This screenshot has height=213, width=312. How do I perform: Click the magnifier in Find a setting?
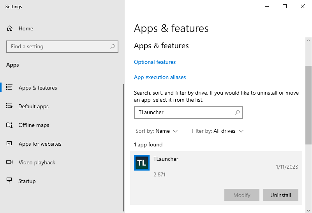(113, 47)
